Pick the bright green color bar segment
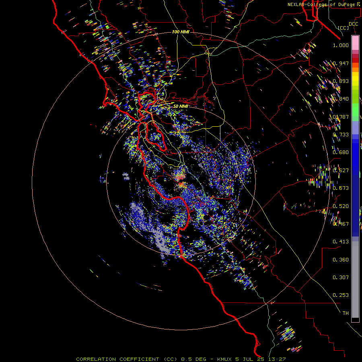This screenshot has width=362, height=362. (355, 110)
